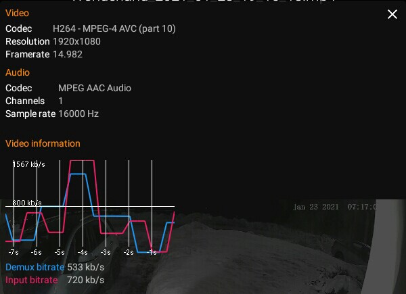406x294 pixels.
Task: Select the Sample rate label
Action: coord(30,114)
